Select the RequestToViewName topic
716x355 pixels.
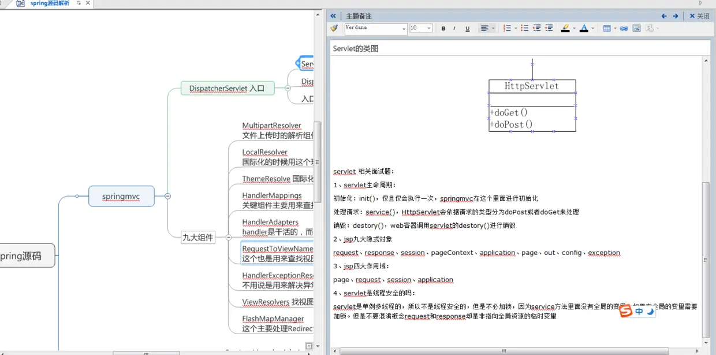tap(278, 254)
